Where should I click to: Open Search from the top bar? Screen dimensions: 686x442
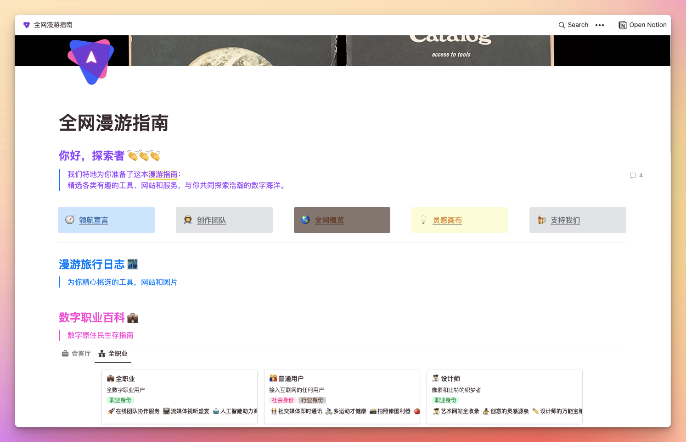[x=573, y=25]
